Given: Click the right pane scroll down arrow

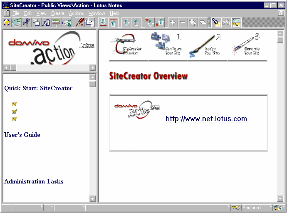Looking at the screenshot, I should pyautogui.click(x=280, y=198).
